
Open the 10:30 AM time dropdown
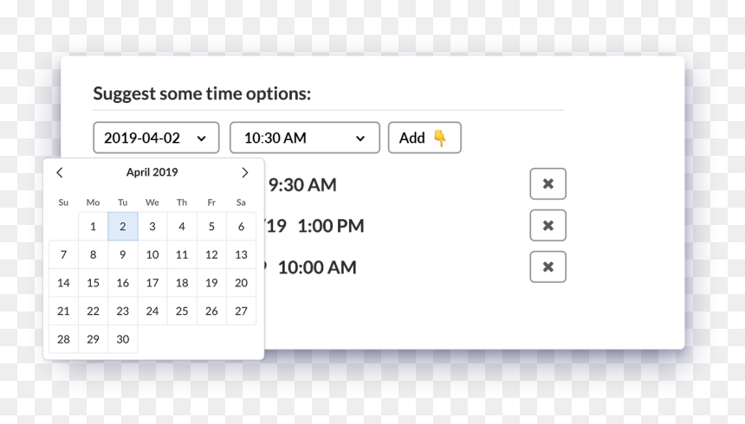coord(305,138)
